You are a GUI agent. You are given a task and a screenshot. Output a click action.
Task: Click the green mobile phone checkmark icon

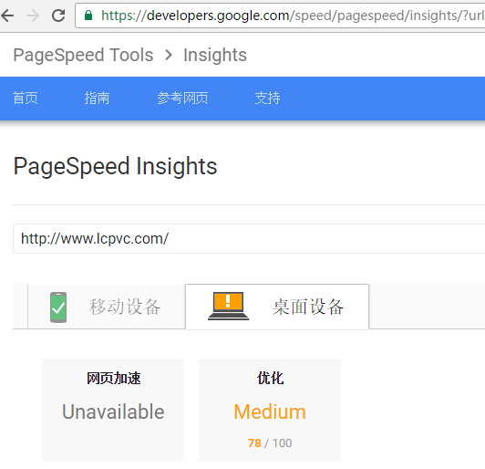pyautogui.click(x=58, y=307)
